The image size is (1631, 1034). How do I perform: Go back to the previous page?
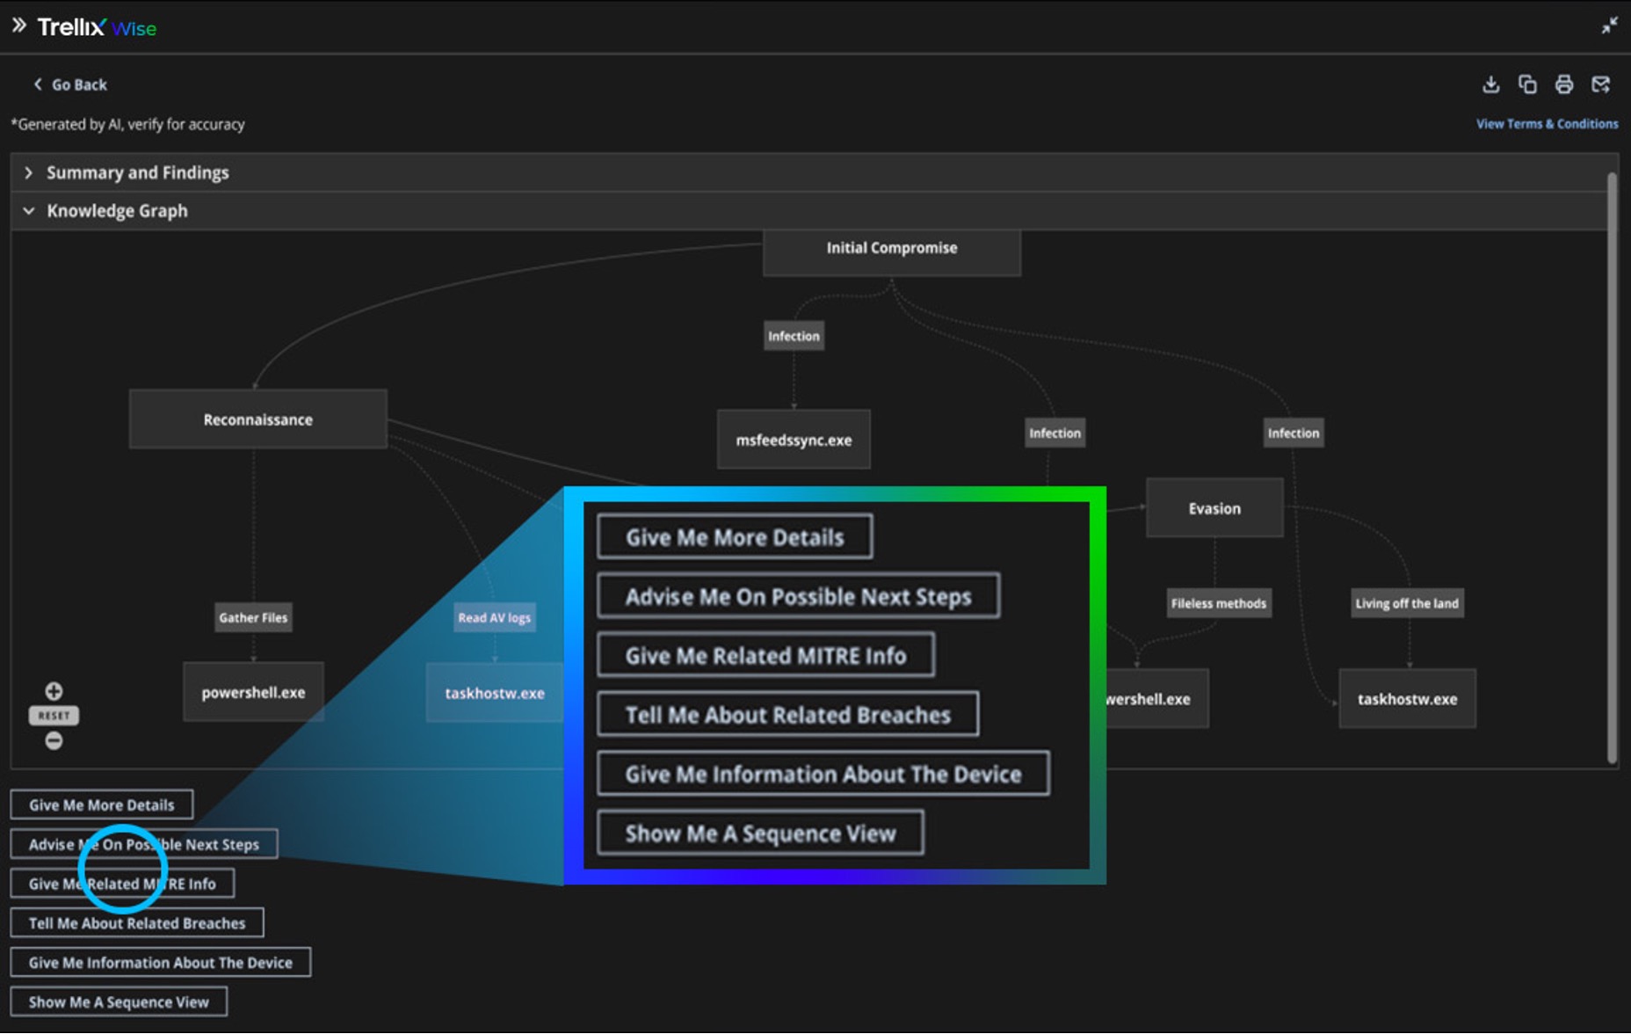(70, 84)
